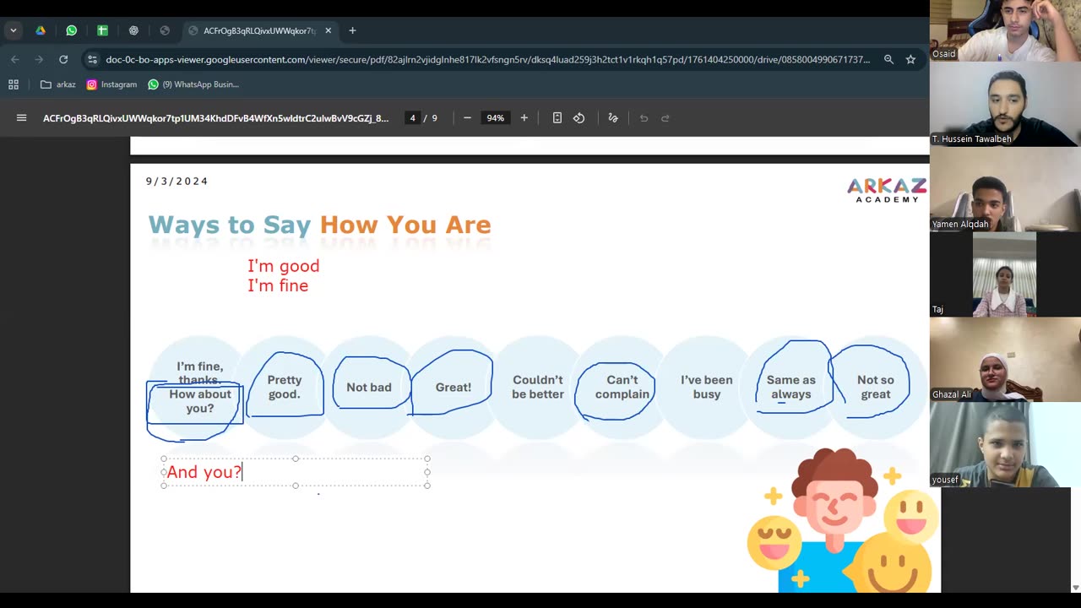
Task: Close the active PDF tab
Action: point(329,30)
